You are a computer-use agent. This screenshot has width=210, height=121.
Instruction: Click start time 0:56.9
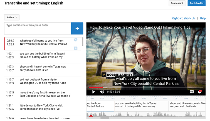coord(10,41)
